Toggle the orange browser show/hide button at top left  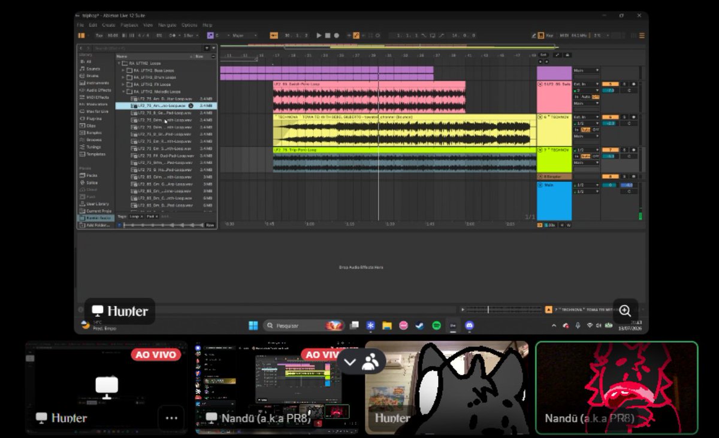coord(81,36)
